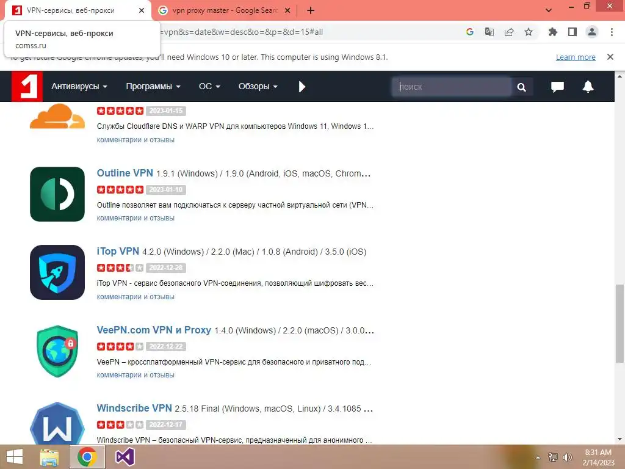Screen dimensions: 625x469
Task: Click the magnifier search button
Action: pos(521,87)
